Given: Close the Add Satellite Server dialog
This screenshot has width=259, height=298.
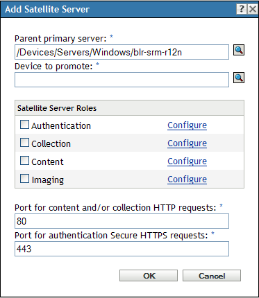Looking at the screenshot, I should coord(253,9).
